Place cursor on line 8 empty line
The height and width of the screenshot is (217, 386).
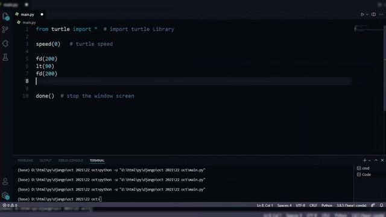(194, 81)
